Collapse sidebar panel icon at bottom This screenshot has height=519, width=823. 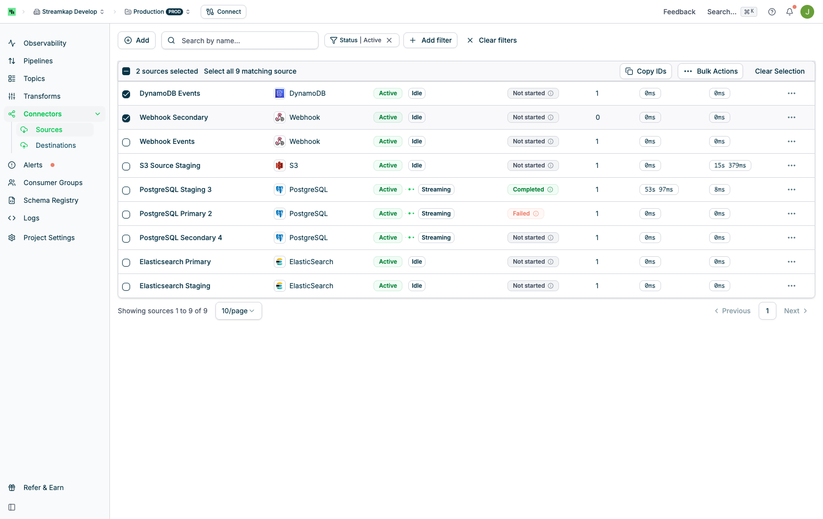coord(12,507)
